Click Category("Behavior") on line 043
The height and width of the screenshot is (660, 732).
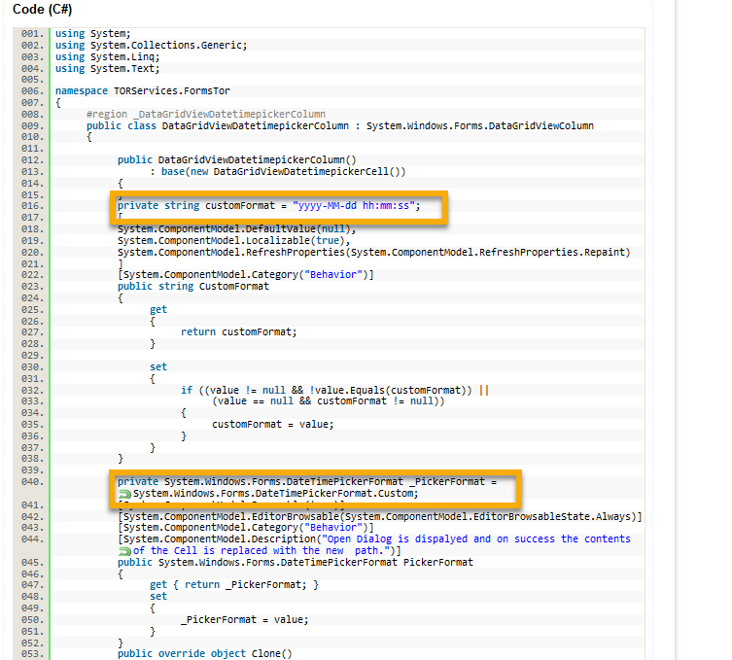coord(246,528)
